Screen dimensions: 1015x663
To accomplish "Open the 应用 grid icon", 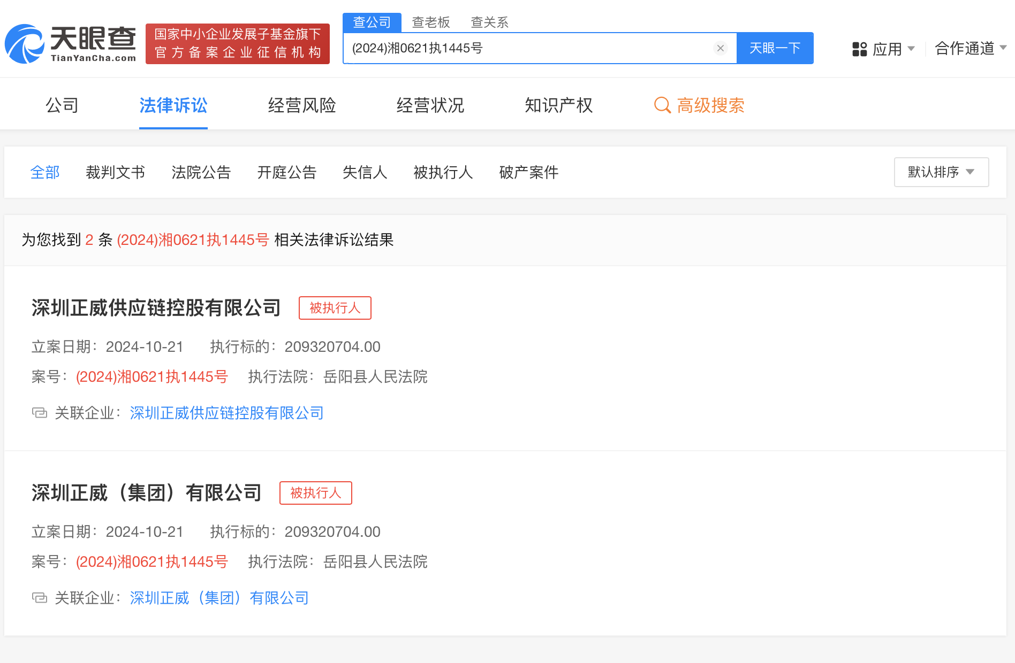I will (859, 49).
